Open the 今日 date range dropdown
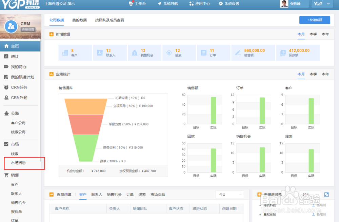This screenshot has height=222, width=339. 230,195
